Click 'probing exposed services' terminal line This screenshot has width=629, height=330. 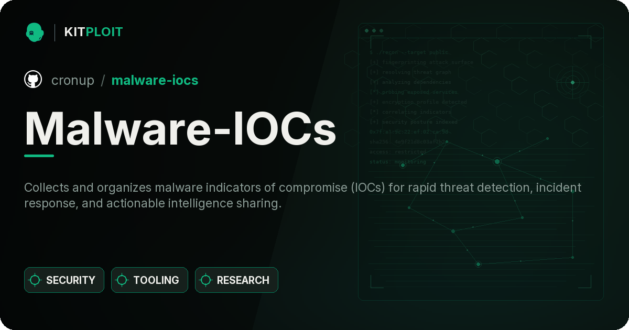(413, 92)
